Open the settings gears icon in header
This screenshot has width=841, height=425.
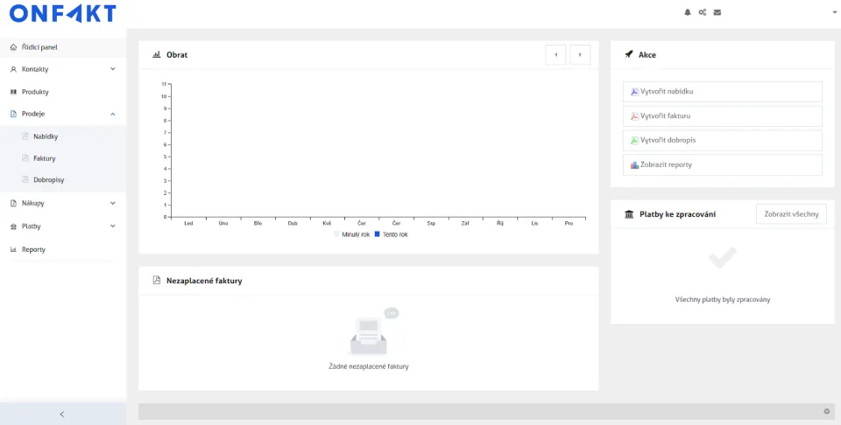tap(702, 12)
